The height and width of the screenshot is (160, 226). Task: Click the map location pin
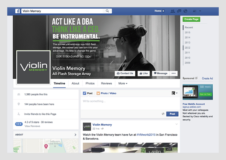(x=46, y=146)
